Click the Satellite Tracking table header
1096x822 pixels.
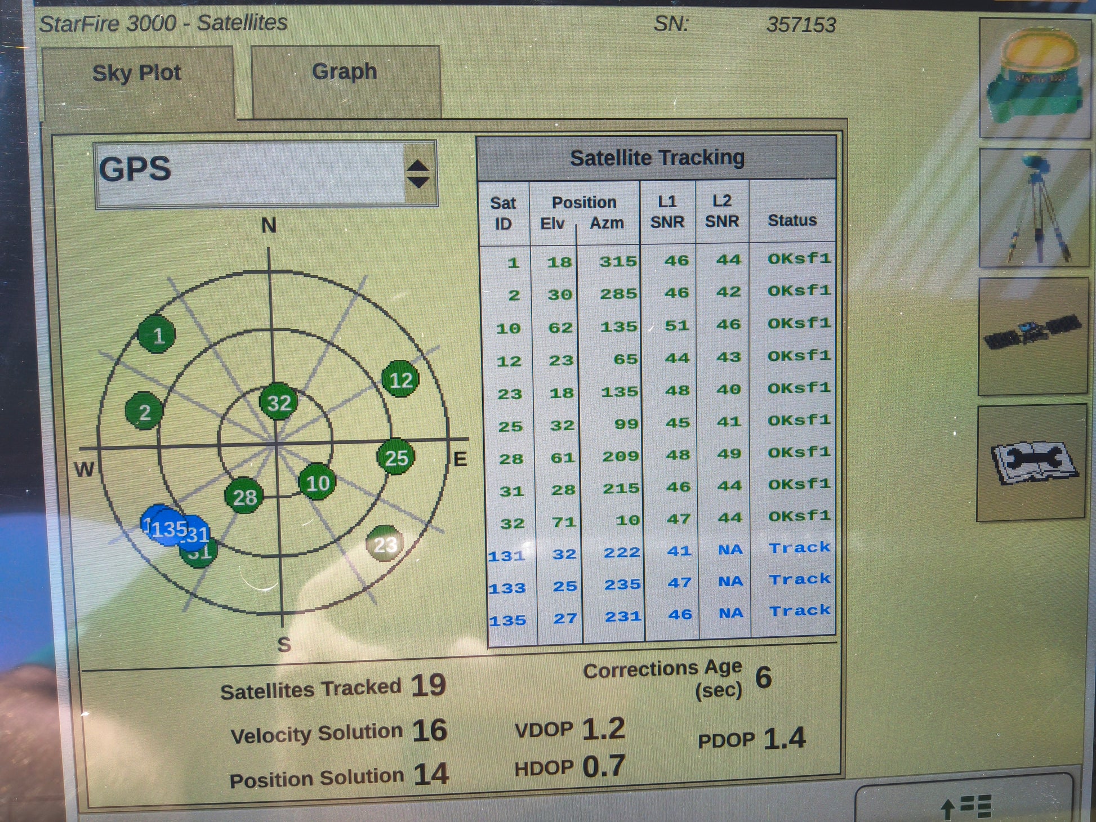656,158
